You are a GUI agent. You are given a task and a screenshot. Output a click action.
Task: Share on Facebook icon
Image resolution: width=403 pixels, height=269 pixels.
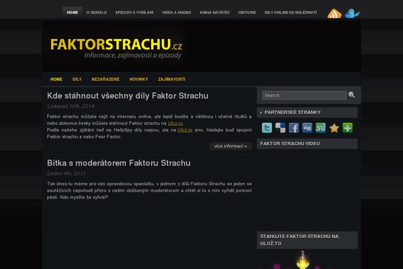pyautogui.click(x=294, y=128)
